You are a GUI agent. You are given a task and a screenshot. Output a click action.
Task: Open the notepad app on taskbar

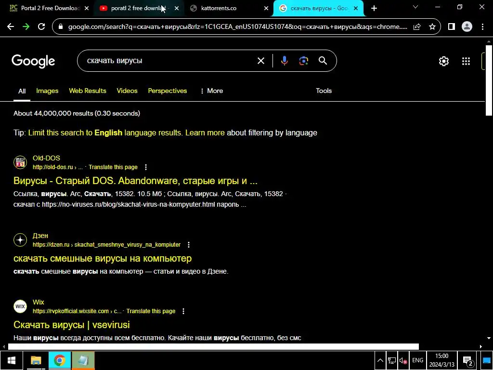[x=83, y=360]
